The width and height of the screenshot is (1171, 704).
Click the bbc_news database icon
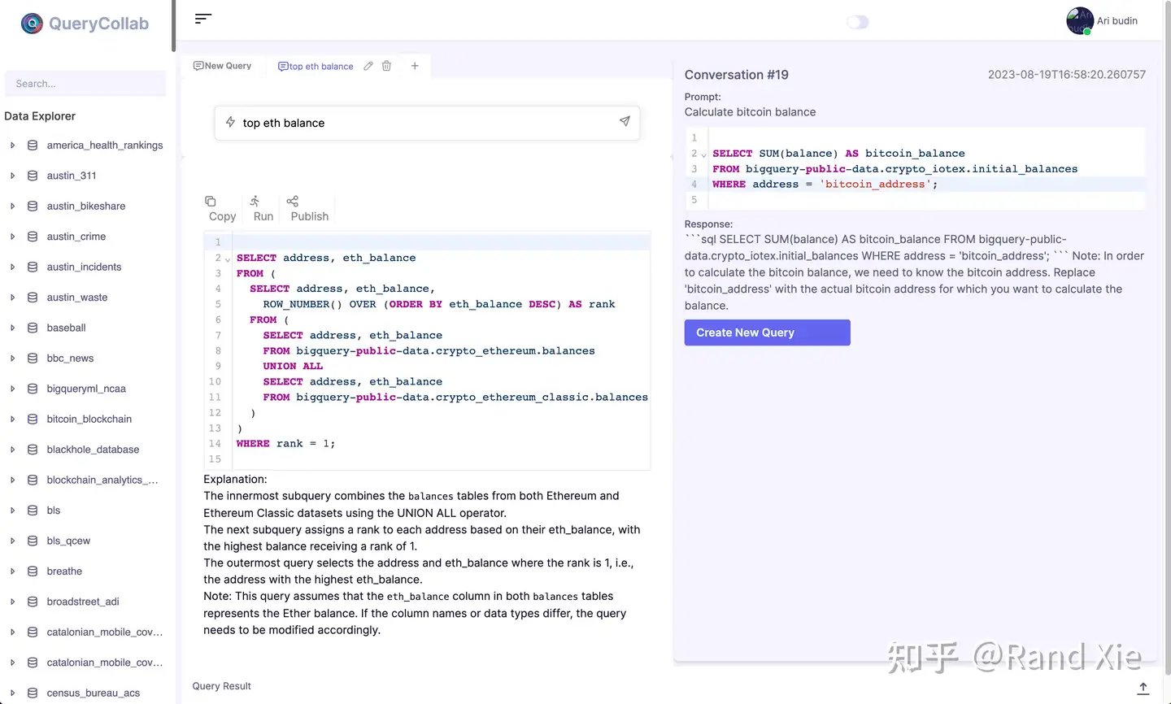[x=33, y=359]
